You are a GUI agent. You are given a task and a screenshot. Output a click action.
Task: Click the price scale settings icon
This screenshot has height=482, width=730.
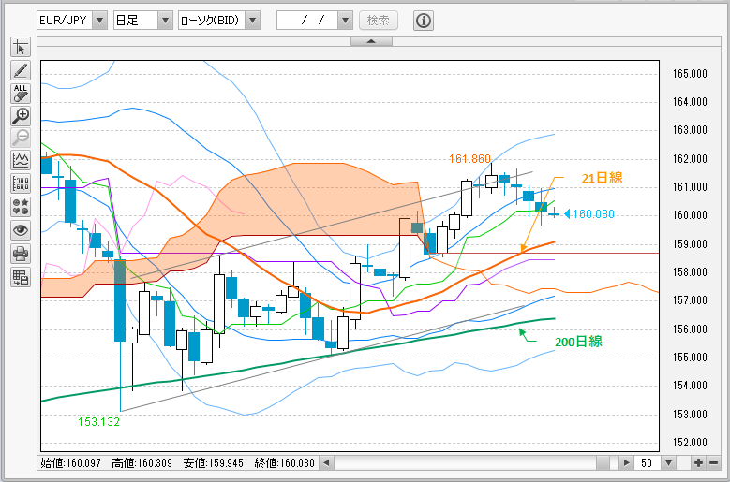pos(21,183)
